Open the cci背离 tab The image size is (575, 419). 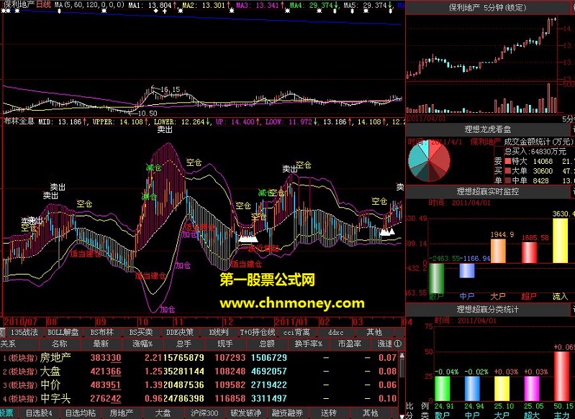coord(296,332)
